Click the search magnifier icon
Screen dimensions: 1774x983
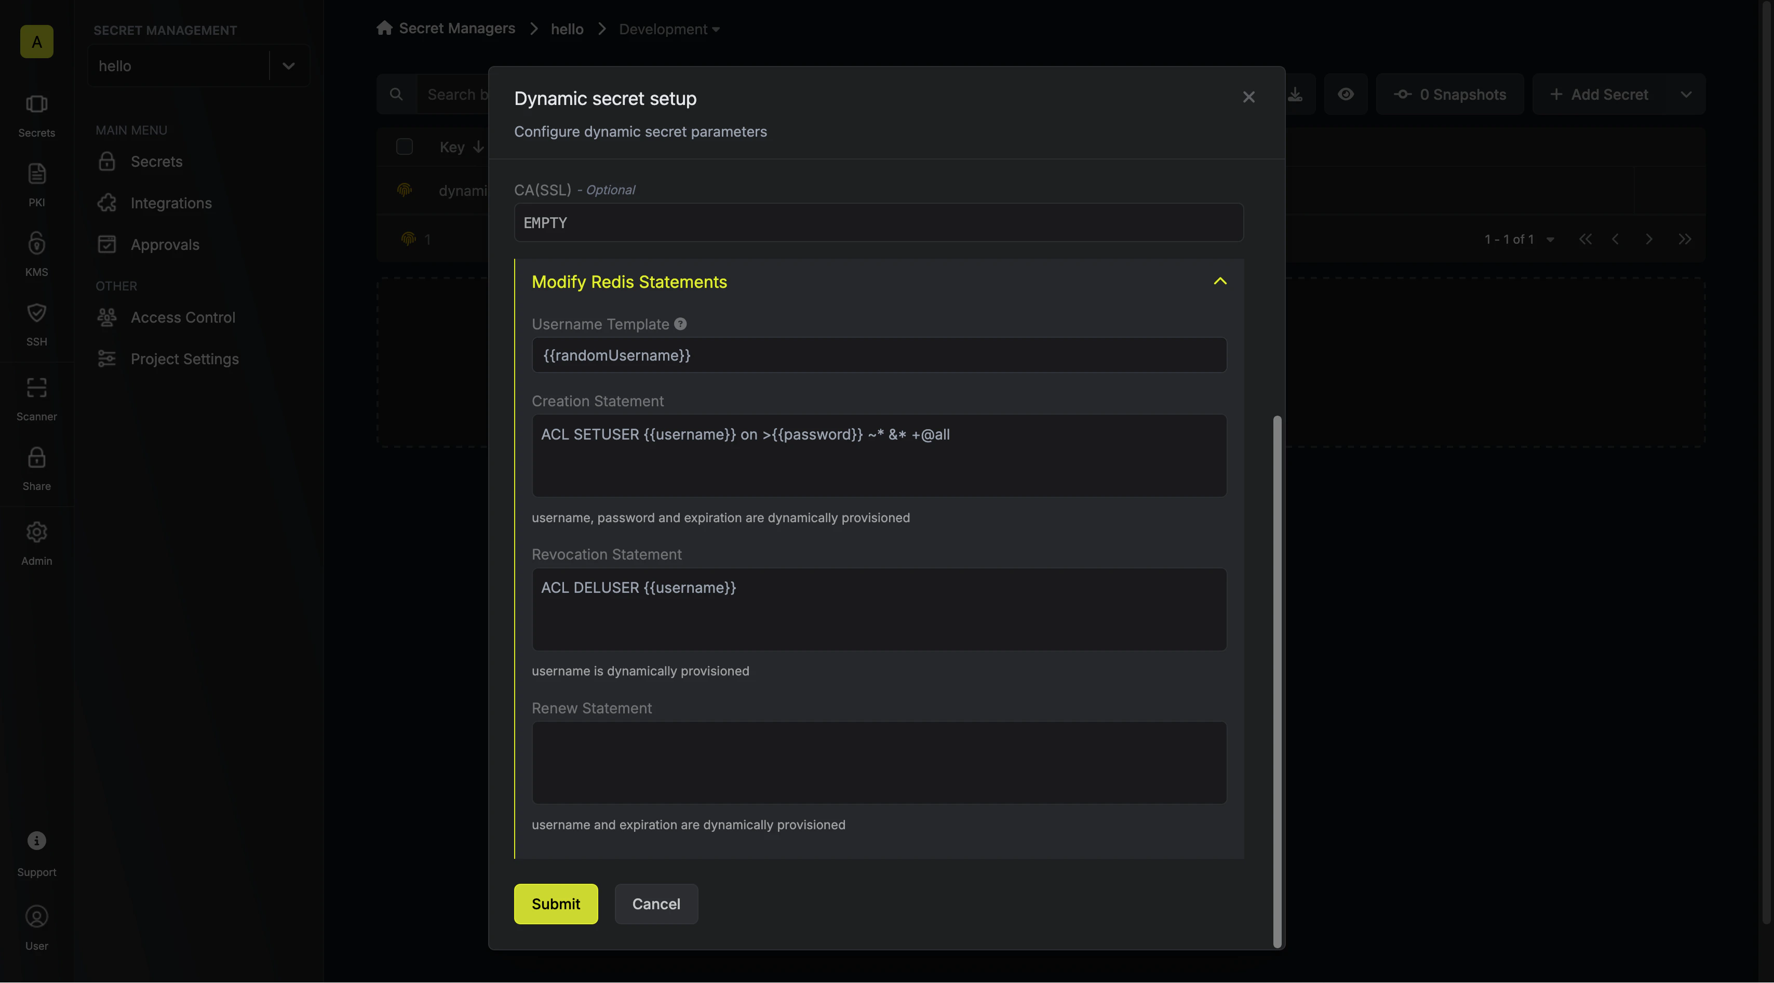point(396,94)
